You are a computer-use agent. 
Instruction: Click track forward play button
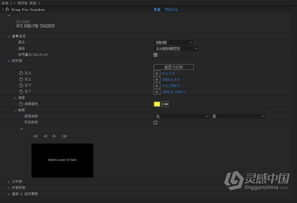(x=54, y=136)
